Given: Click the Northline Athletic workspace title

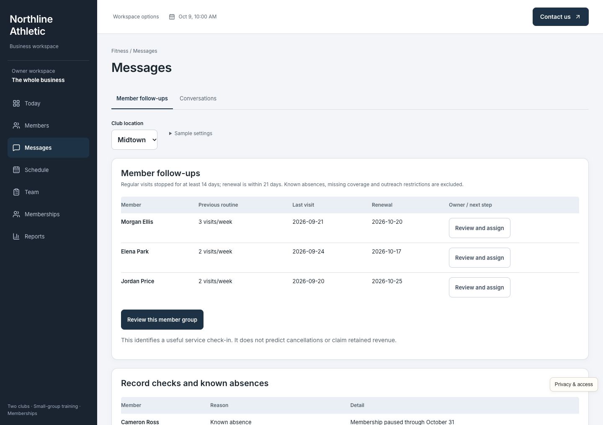Looking at the screenshot, I should [31, 25].
